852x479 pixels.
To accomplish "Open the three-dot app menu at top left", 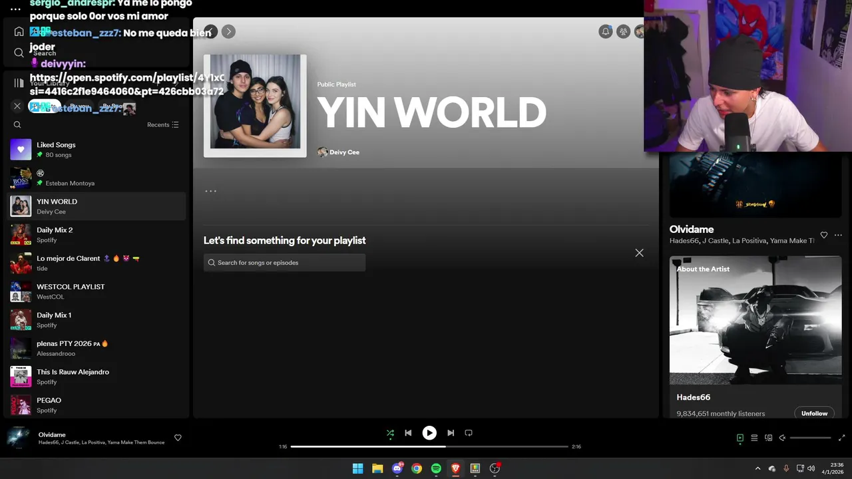I will (15, 9).
